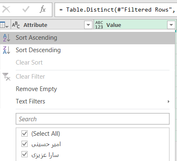The image size is (177, 161).
Task: Click into the filter Search box
Action: 92,119
